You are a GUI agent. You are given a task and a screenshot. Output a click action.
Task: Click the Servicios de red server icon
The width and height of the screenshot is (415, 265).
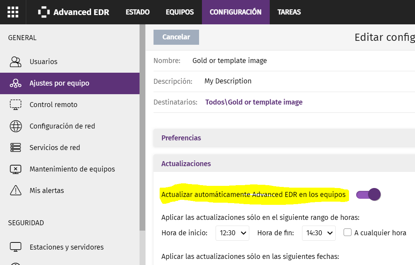tap(16, 148)
